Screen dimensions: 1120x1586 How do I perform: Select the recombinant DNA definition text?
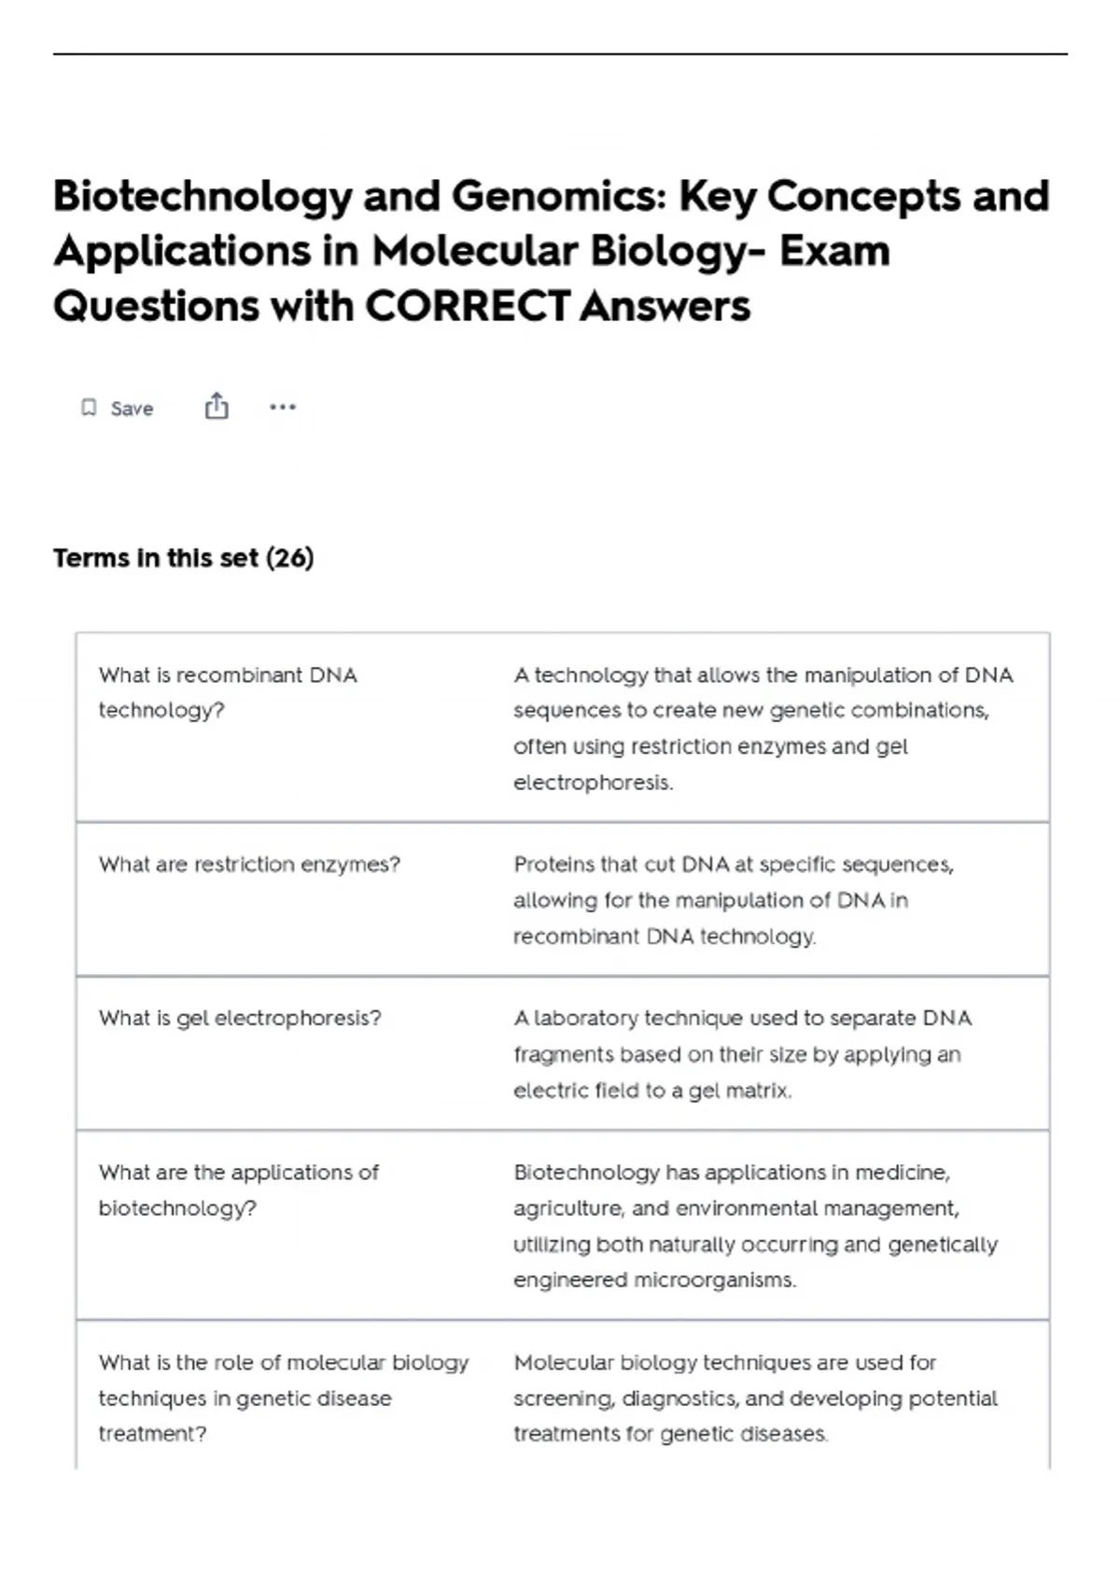pos(763,728)
